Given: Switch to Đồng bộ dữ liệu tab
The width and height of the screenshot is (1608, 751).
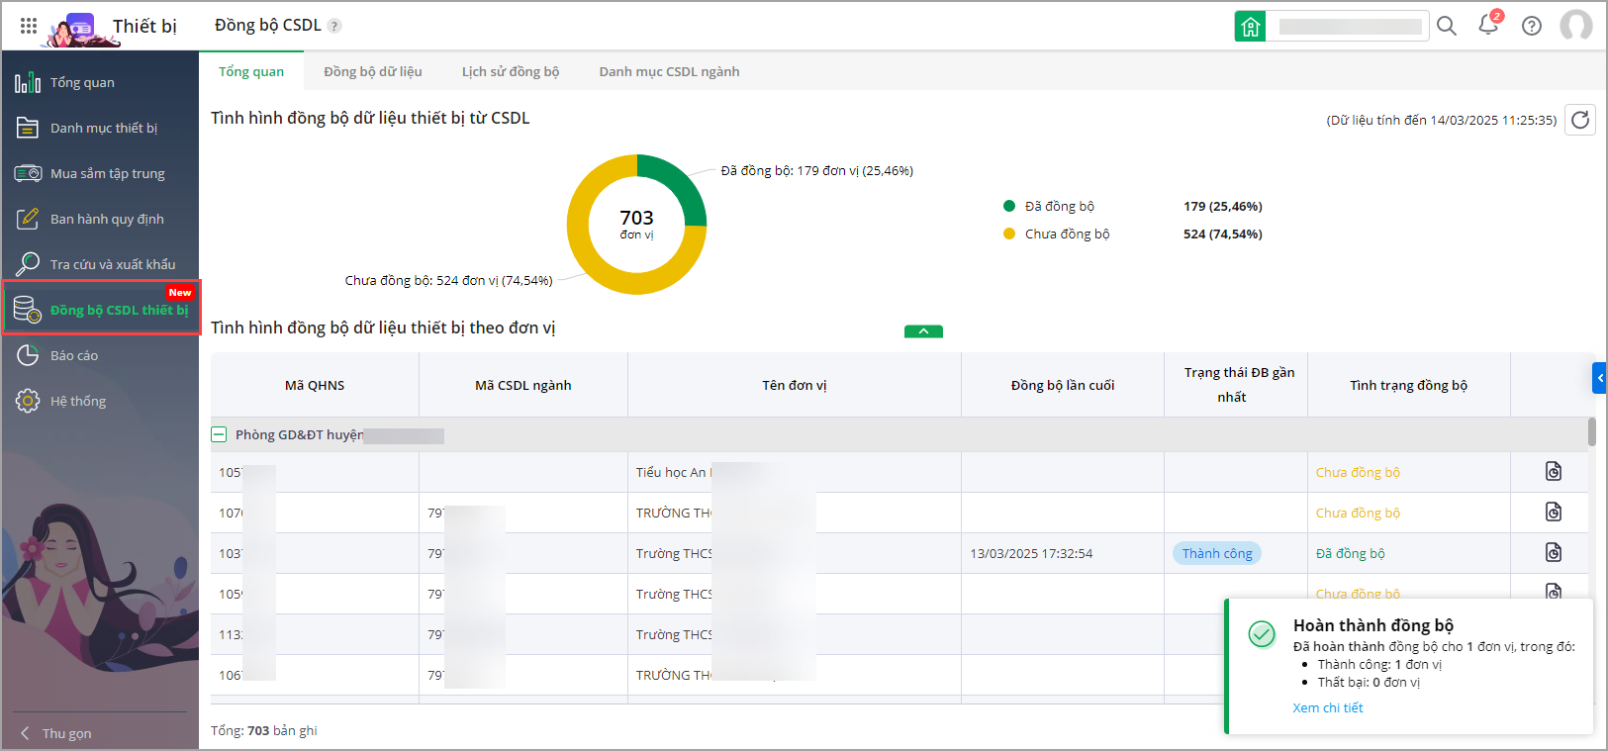Looking at the screenshot, I should pyautogui.click(x=372, y=71).
